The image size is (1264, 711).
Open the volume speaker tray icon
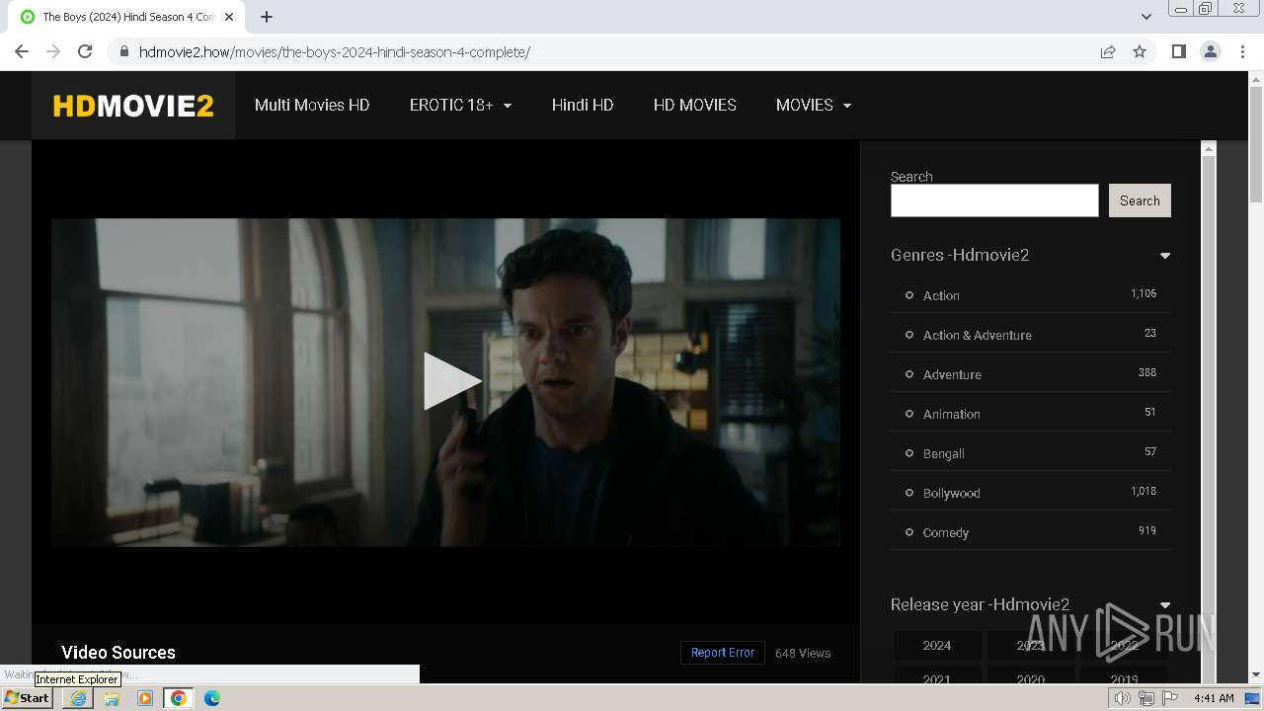(1123, 698)
